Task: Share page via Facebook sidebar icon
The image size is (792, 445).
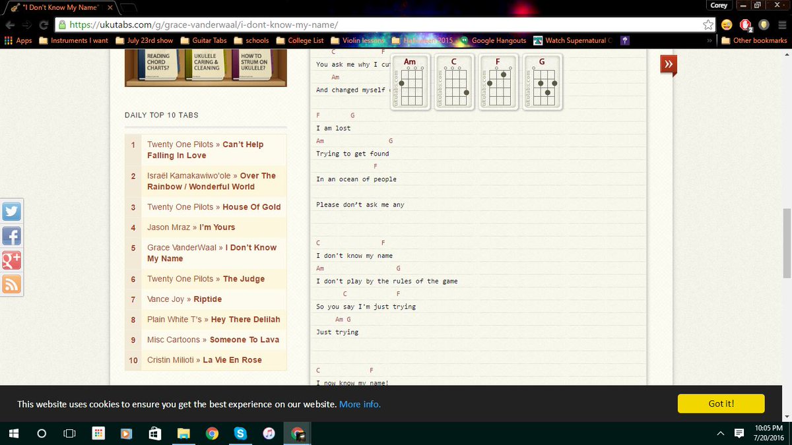Action: 11,236
